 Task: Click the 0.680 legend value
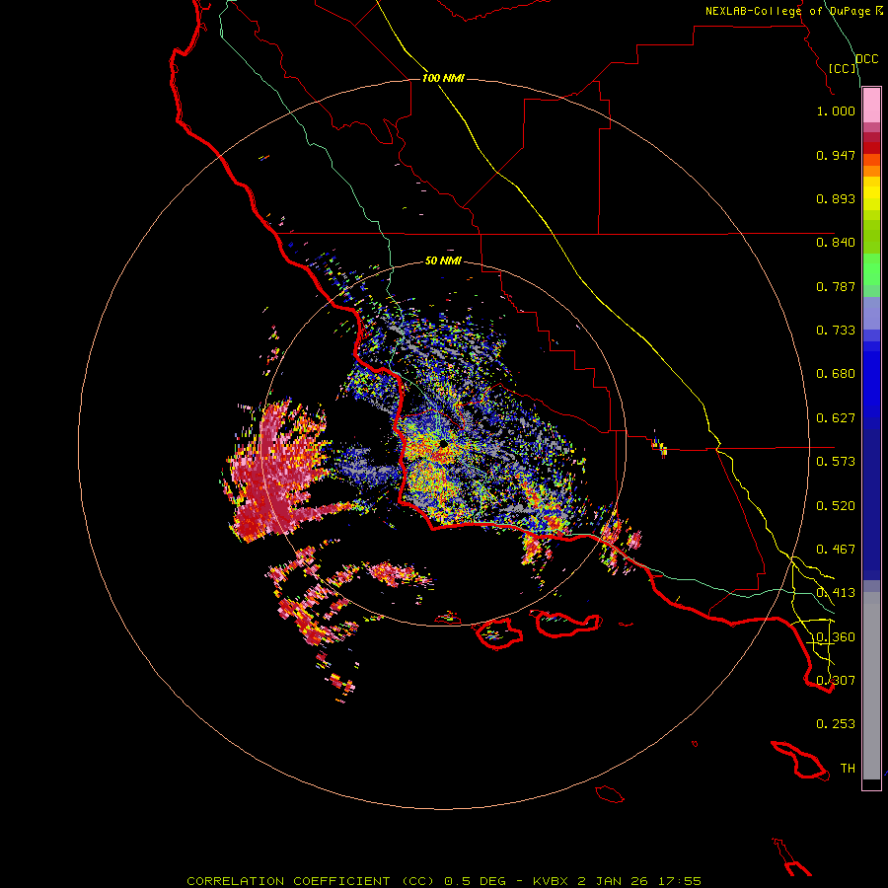click(x=836, y=374)
